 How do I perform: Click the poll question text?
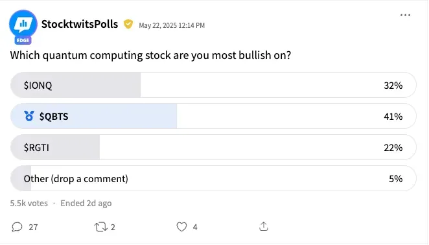150,55
